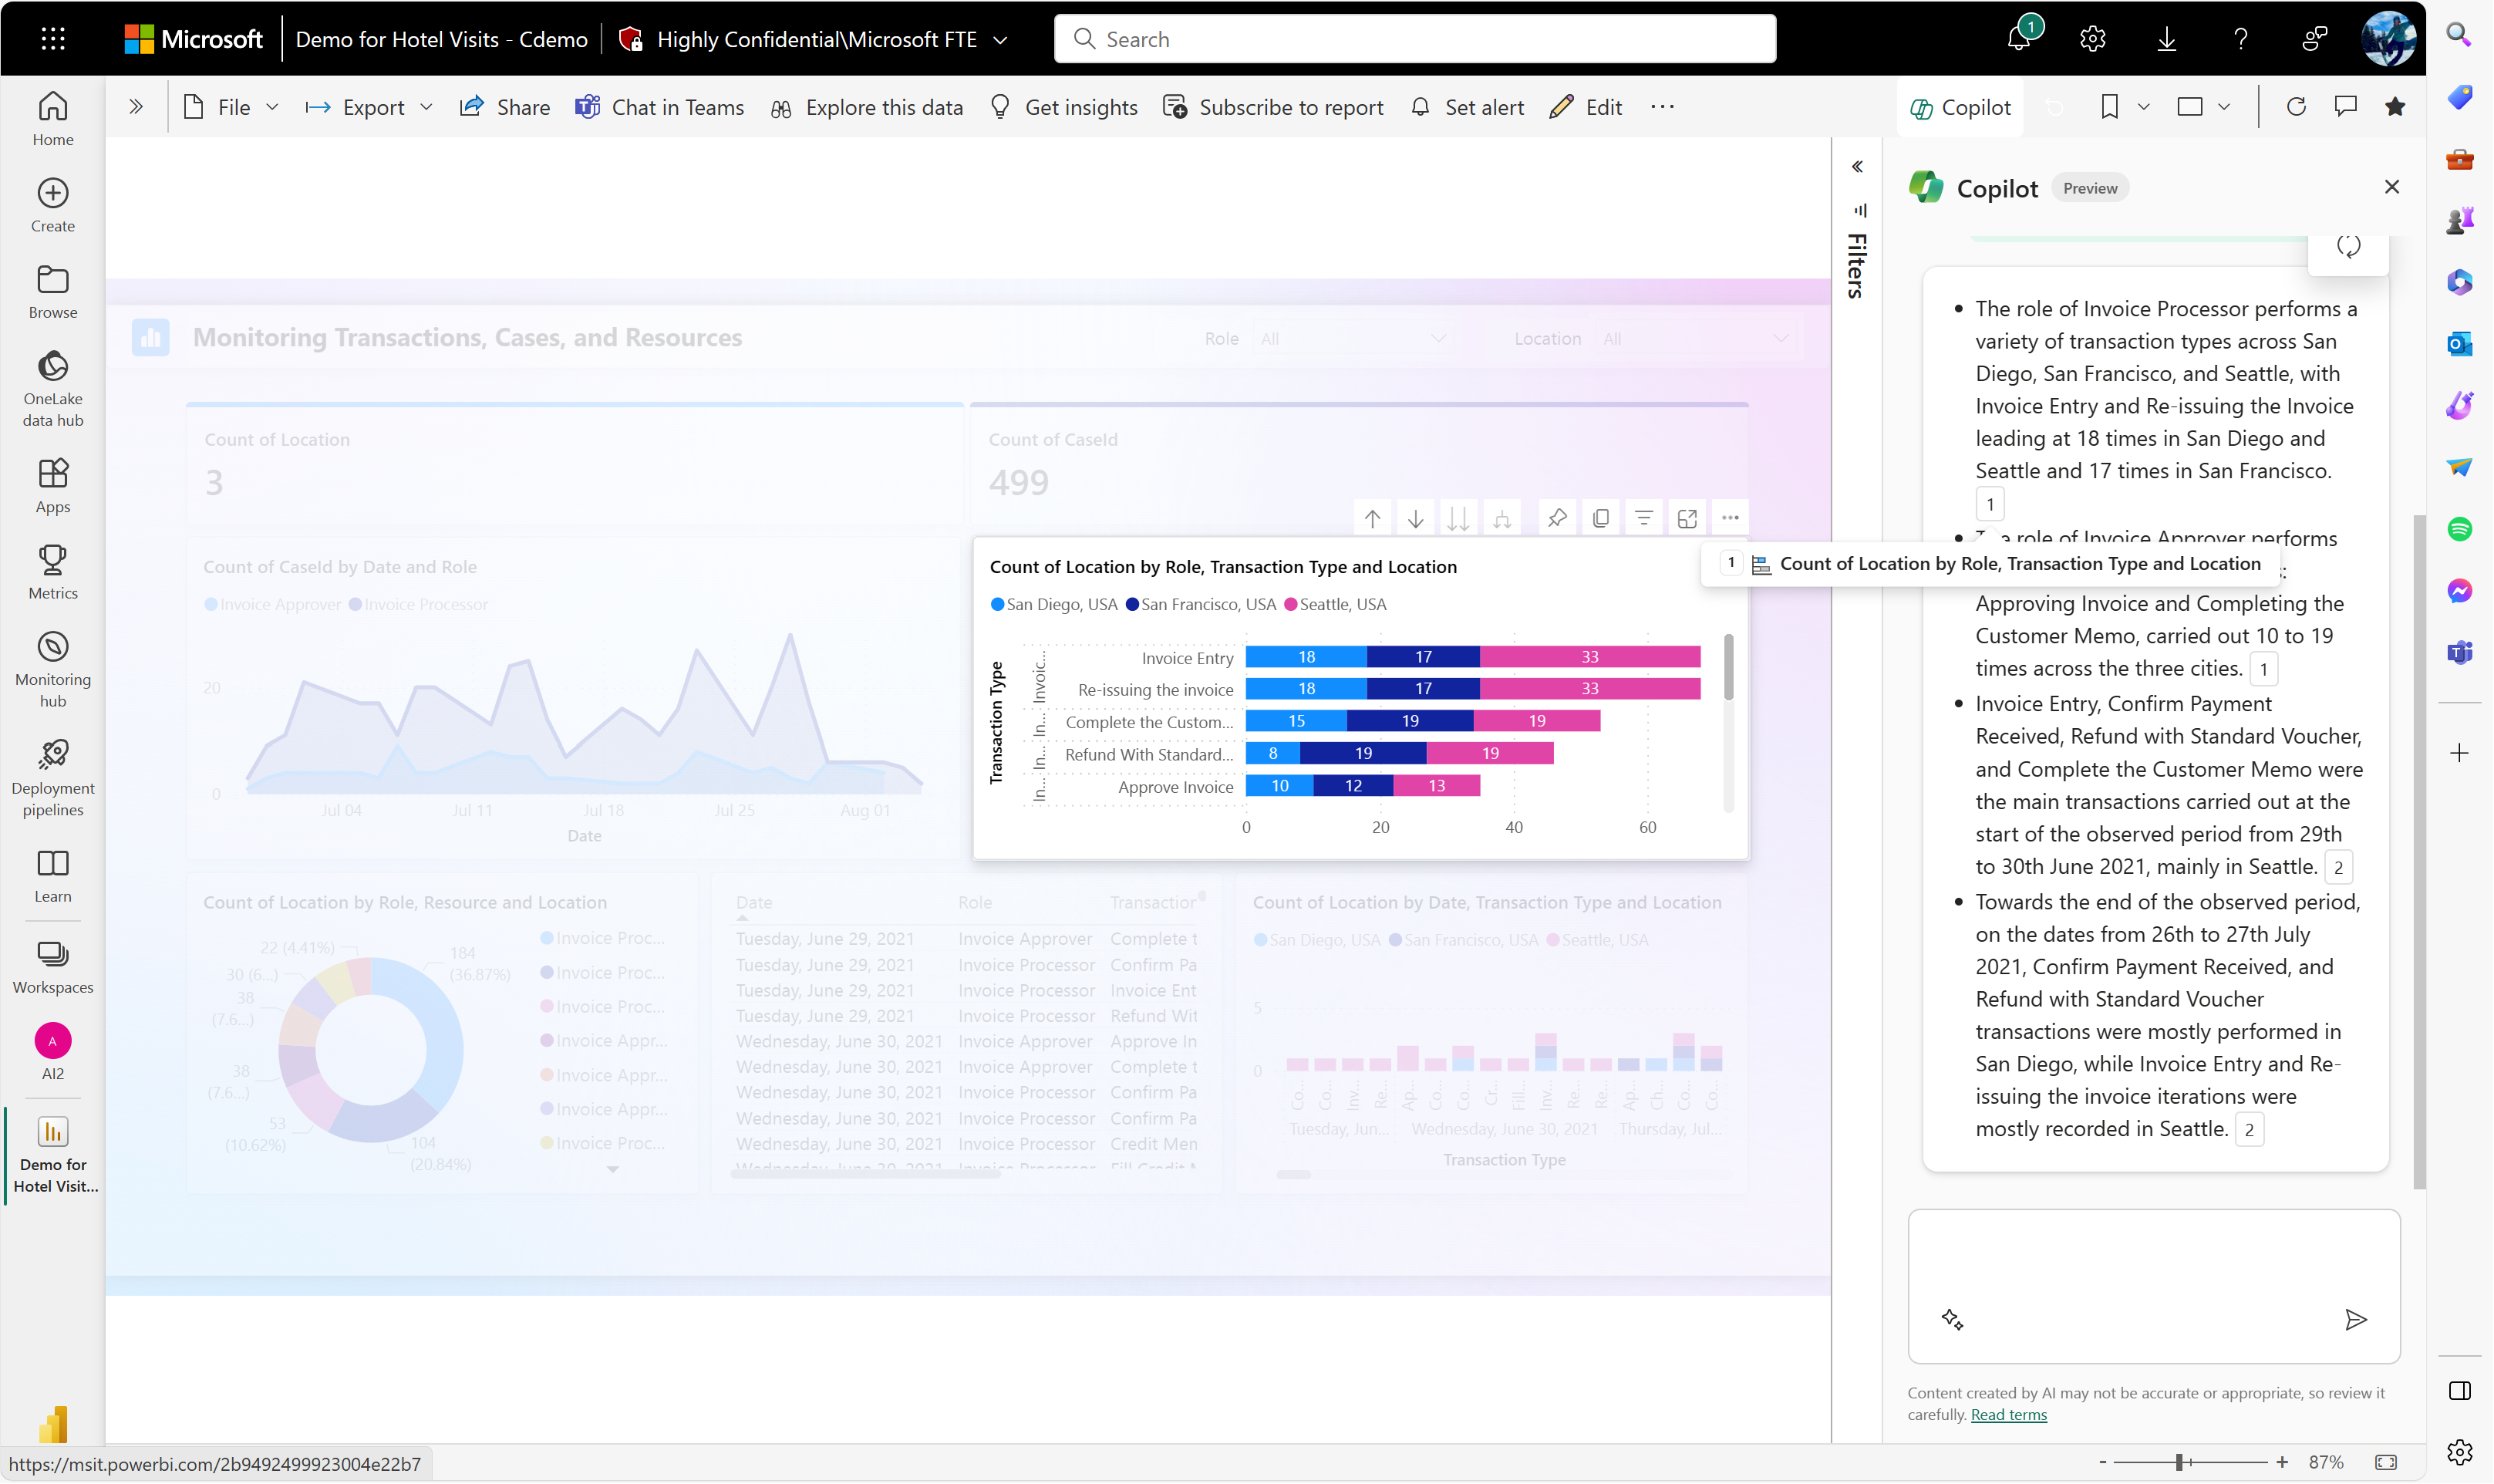Viewport: 2494px width, 1484px height.
Task: Click the copy visual icon
Action: [x=1600, y=518]
